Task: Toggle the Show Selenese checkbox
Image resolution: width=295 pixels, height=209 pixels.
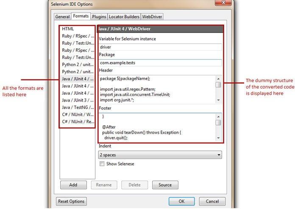Action: pyautogui.click(x=102, y=164)
